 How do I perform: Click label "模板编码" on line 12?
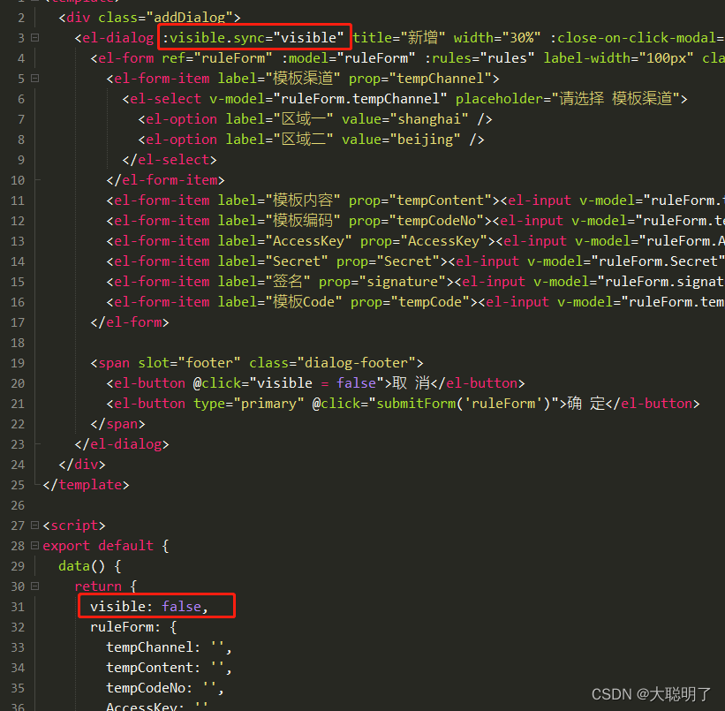302,221
